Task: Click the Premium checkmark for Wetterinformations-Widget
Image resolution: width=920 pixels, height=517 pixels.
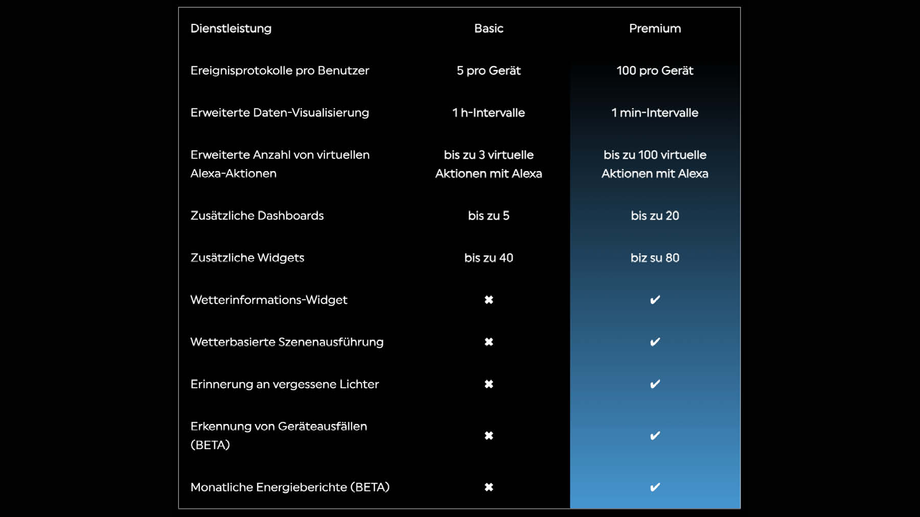Action: click(x=655, y=300)
